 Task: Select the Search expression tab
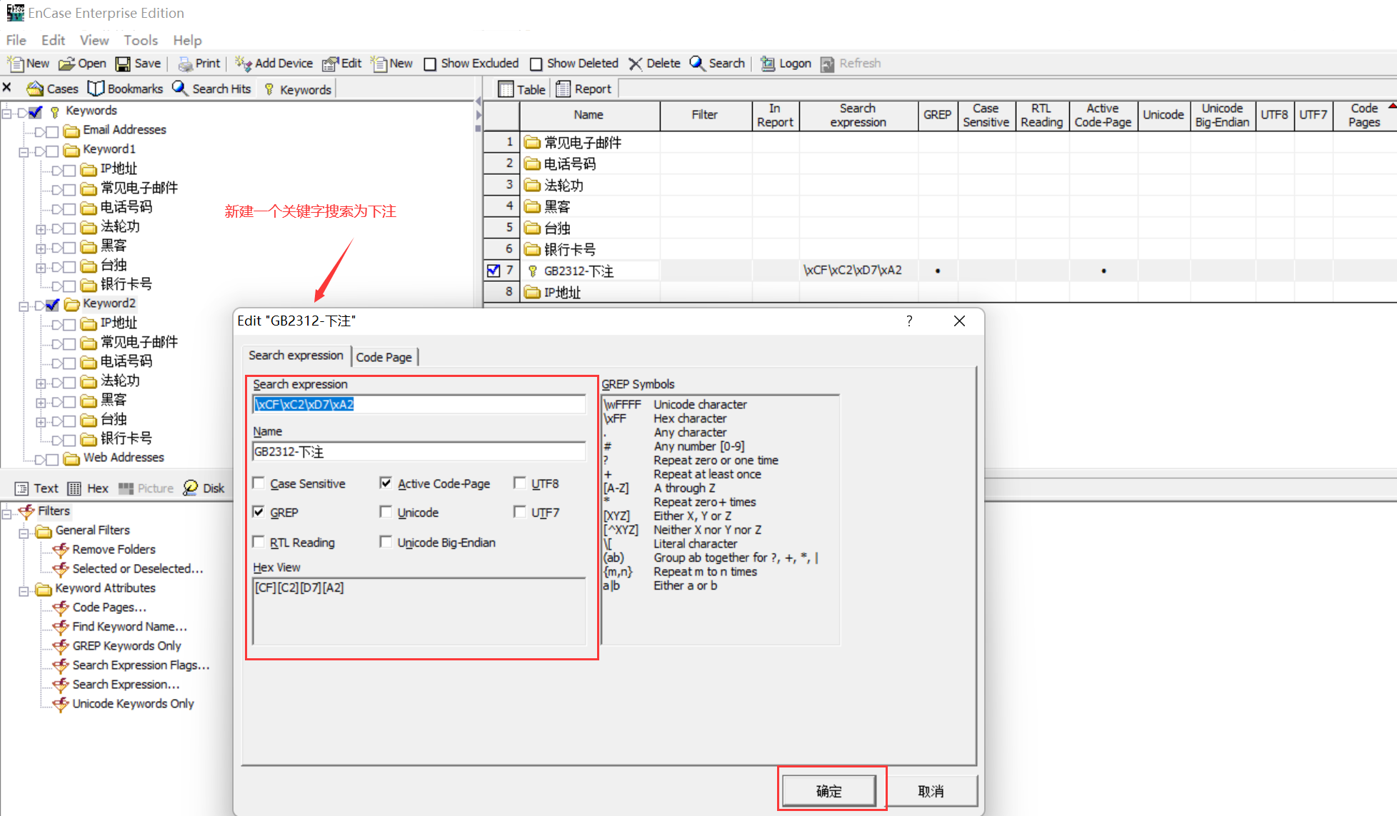point(296,356)
